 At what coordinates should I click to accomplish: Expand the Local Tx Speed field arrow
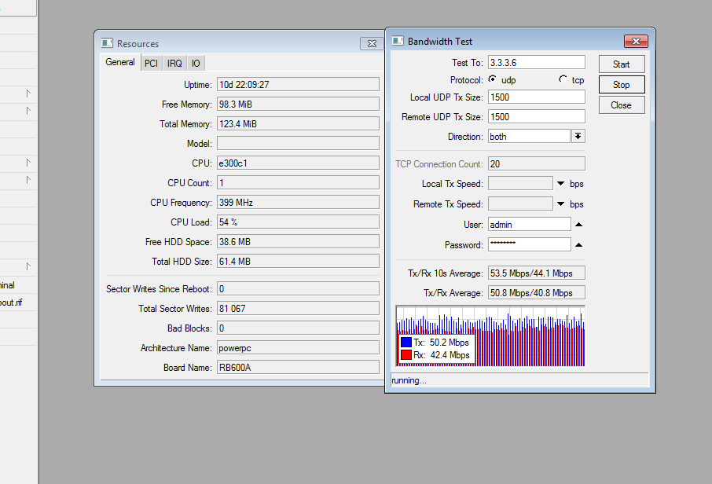561,184
